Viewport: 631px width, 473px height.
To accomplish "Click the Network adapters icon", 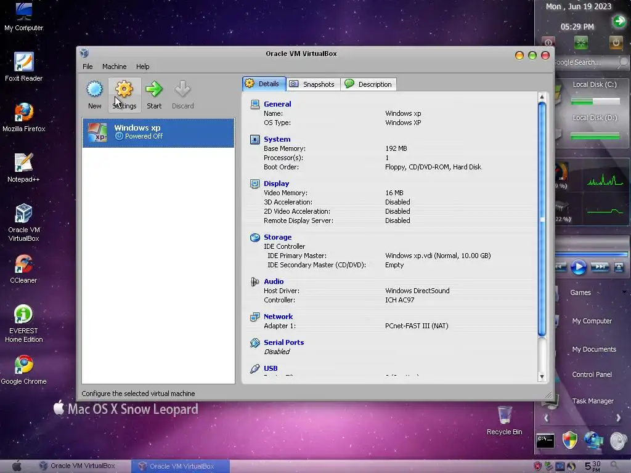I will pos(254,317).
